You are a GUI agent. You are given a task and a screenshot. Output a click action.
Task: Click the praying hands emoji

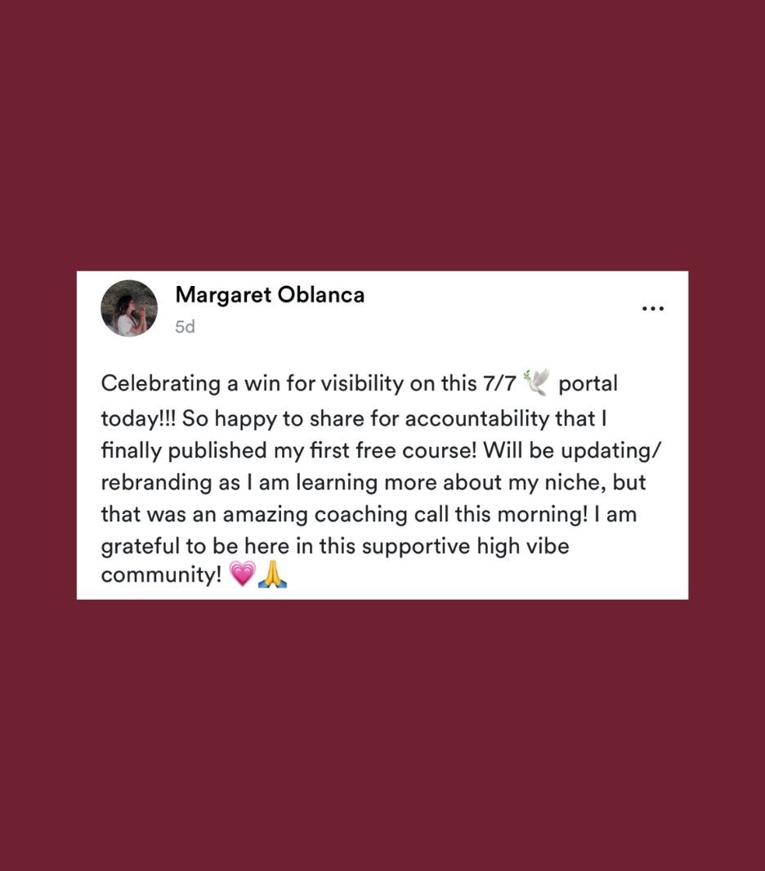point(273,574)
